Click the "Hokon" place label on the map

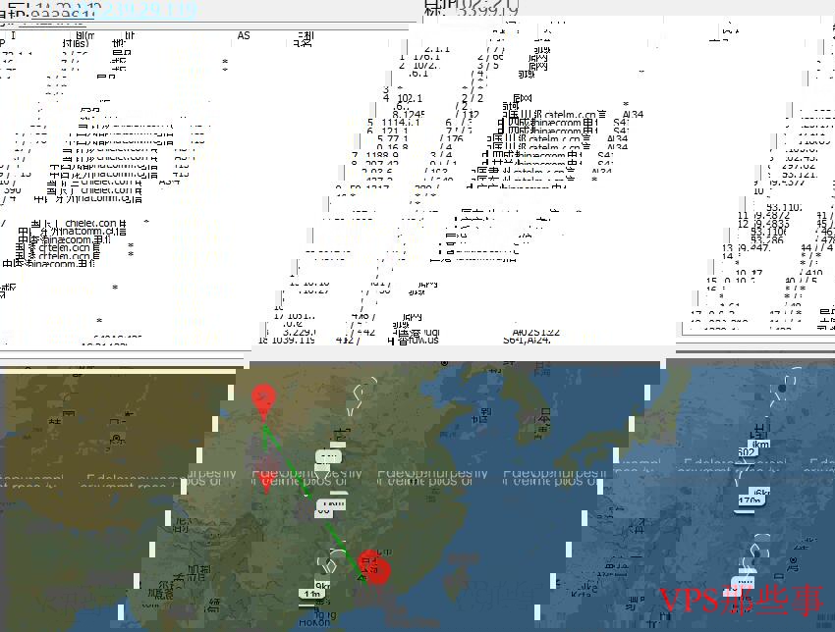click(317, 620)
